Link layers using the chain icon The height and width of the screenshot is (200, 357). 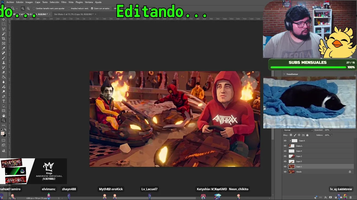pos(320,197)
